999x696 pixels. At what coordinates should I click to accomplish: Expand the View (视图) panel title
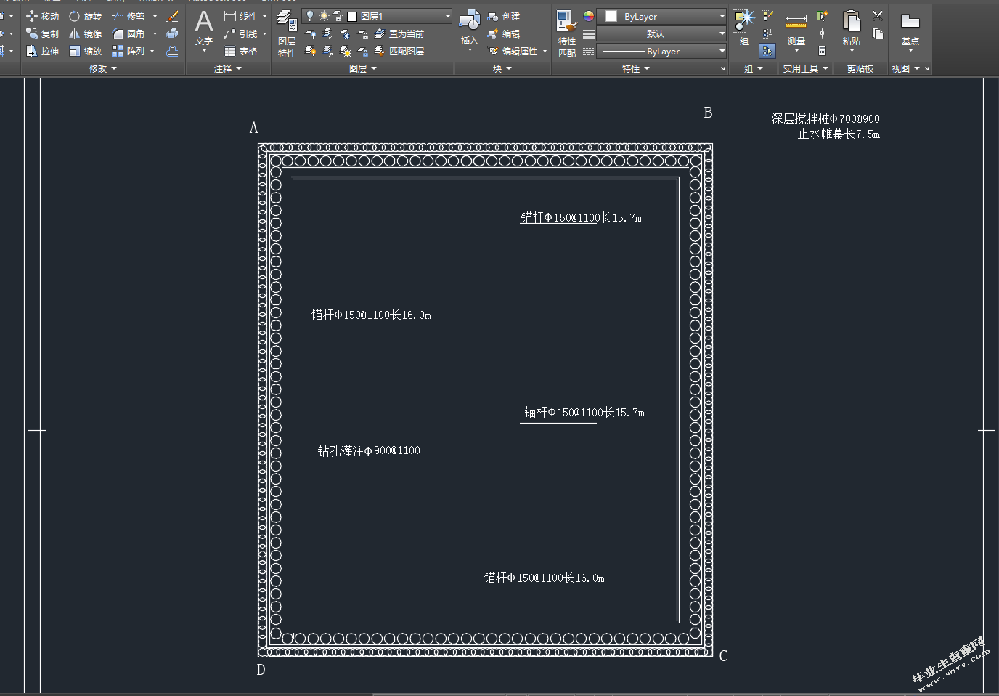point(905,68)
